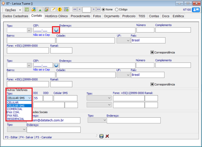Click the red X cancel icon

[107, 136]
